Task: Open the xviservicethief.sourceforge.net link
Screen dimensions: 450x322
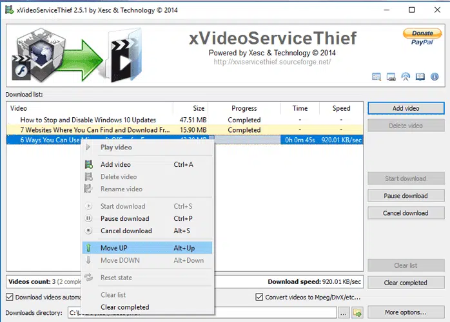Action: point(272,62)
